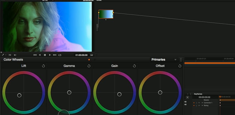This screenshot has height=115, width=235.
Task: Click the Gamma wheel color balance point
Action: tap(69, 93)
